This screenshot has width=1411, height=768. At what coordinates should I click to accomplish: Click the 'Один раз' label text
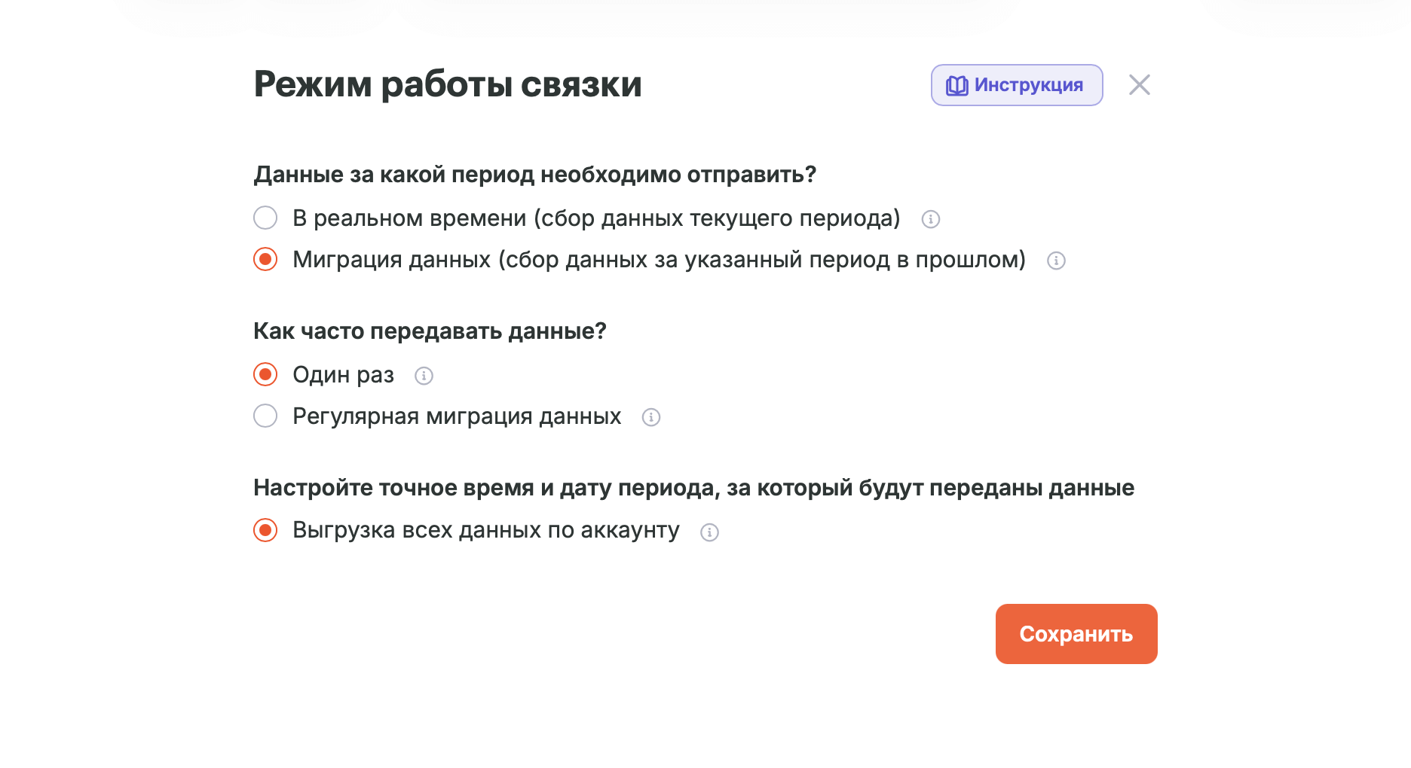[344, 375]
